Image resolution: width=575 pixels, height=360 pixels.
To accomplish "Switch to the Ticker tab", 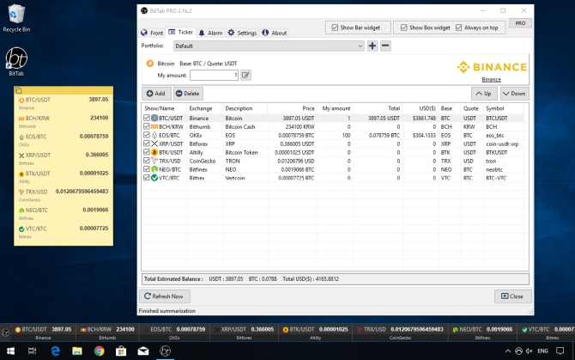I will pos(180,33).
